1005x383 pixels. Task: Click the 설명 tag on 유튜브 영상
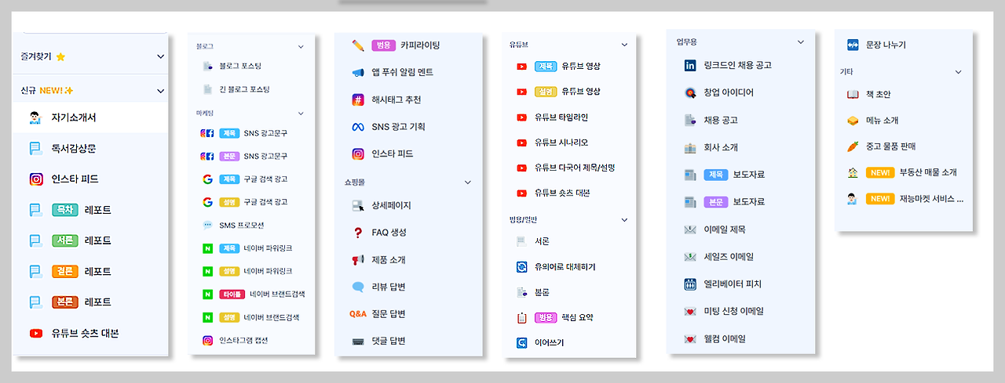[x=545, y=92]
